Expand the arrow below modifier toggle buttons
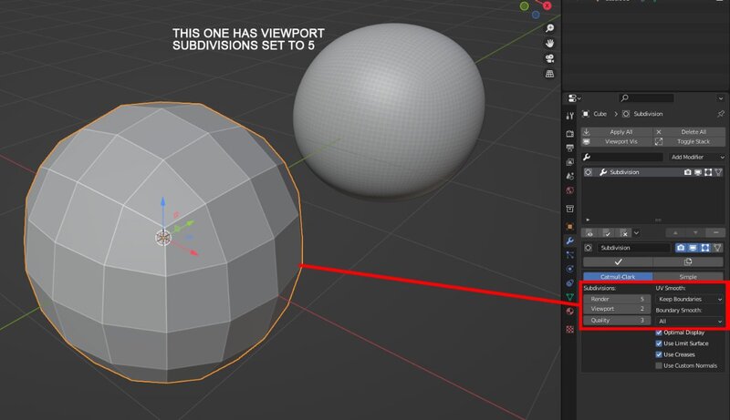Image resolution: width=730 pixels, height=420 pixels. [x=636, y=233]
